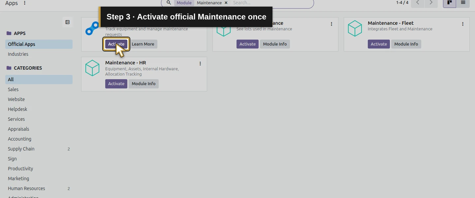Open Module Info for Maintenance - HR
The width and height of the screenshot is (475, 198).
[143, 84]
